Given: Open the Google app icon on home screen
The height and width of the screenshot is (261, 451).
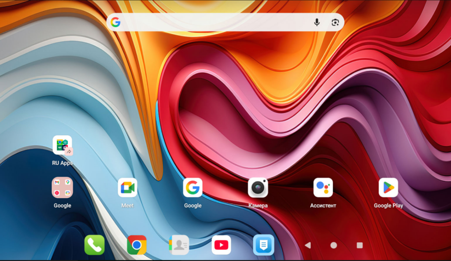Looking at the screenshot, I should tap(192, 188).
